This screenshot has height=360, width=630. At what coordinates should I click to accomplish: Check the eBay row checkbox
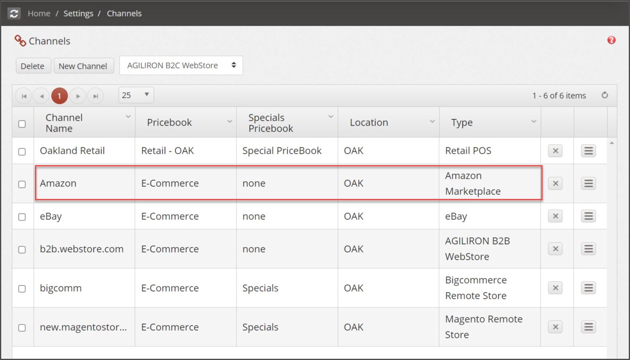point(22,217)
